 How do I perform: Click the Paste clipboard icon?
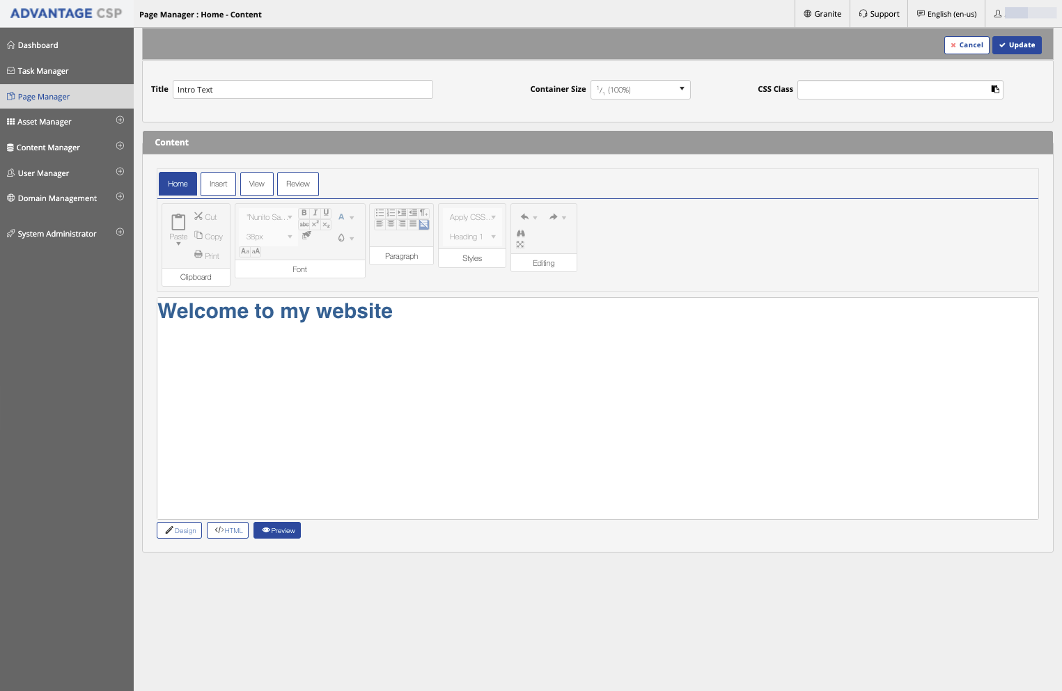(x=178, y=222)
